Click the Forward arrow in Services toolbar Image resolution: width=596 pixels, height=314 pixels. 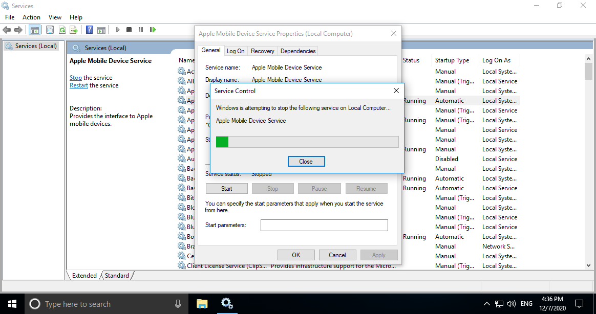(18, 30)
